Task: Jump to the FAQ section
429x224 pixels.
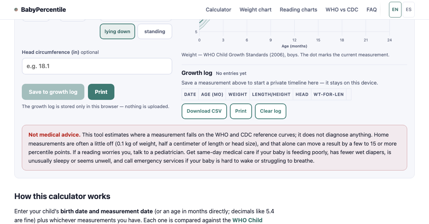Action: (x=372, y=10)
